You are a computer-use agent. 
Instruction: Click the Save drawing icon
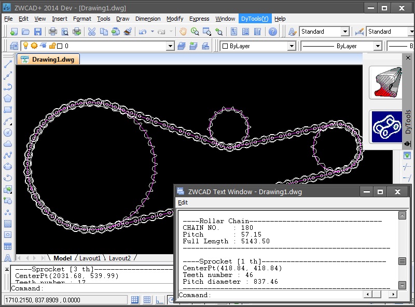click(38, 32)
